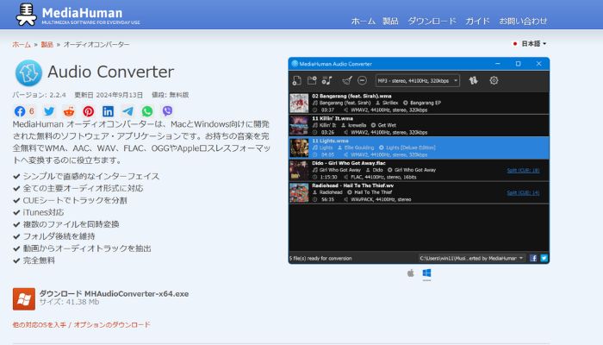Select 02 Bangarang (feat. Sirah).wma track
The width and height of the screenshot is (603, 345).
tap(419, 103)
